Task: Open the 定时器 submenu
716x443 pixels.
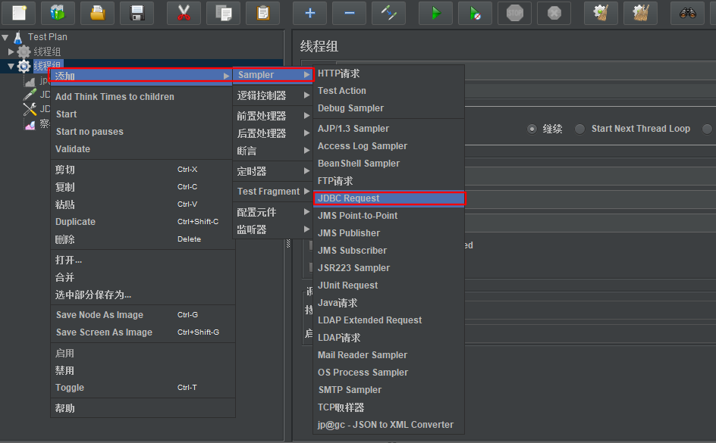Action: 273,171
